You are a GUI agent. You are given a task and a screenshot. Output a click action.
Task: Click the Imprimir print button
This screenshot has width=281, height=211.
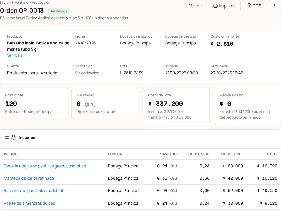[225, 6]
